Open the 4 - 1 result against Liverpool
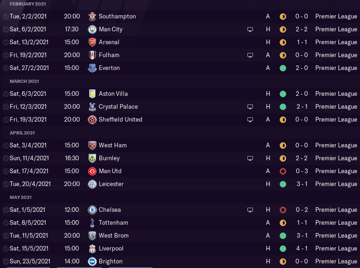The height and width of the screenshot is (268, 360). (302, 249)
